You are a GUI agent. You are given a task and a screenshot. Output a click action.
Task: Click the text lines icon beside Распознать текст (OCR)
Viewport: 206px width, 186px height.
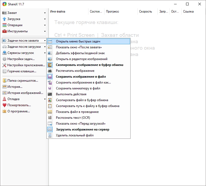pos(50,118)
